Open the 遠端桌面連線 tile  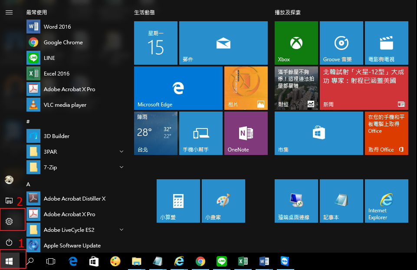[296, 201]
